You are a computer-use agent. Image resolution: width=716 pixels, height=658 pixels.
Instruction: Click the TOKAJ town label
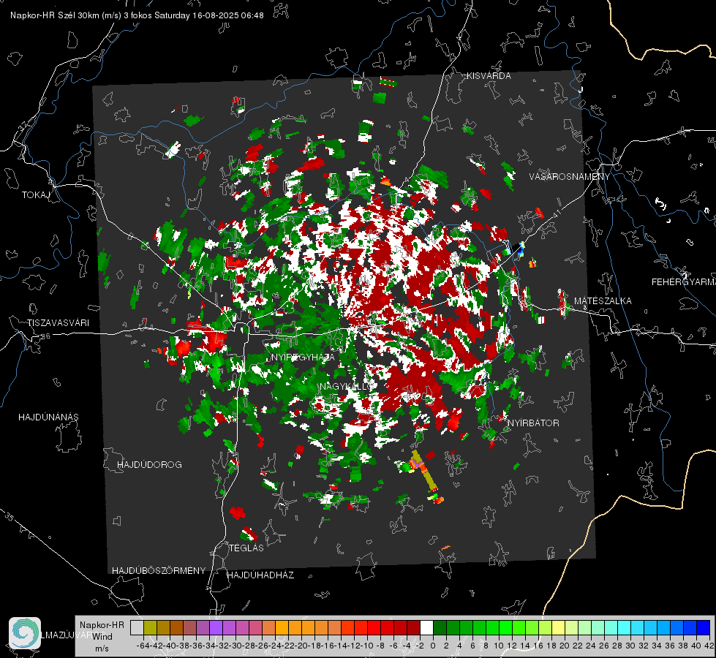pyautogui.click(x=36, y=195)
